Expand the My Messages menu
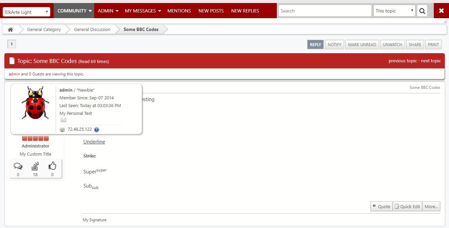The image size is (449, 228). click(143, 11)
